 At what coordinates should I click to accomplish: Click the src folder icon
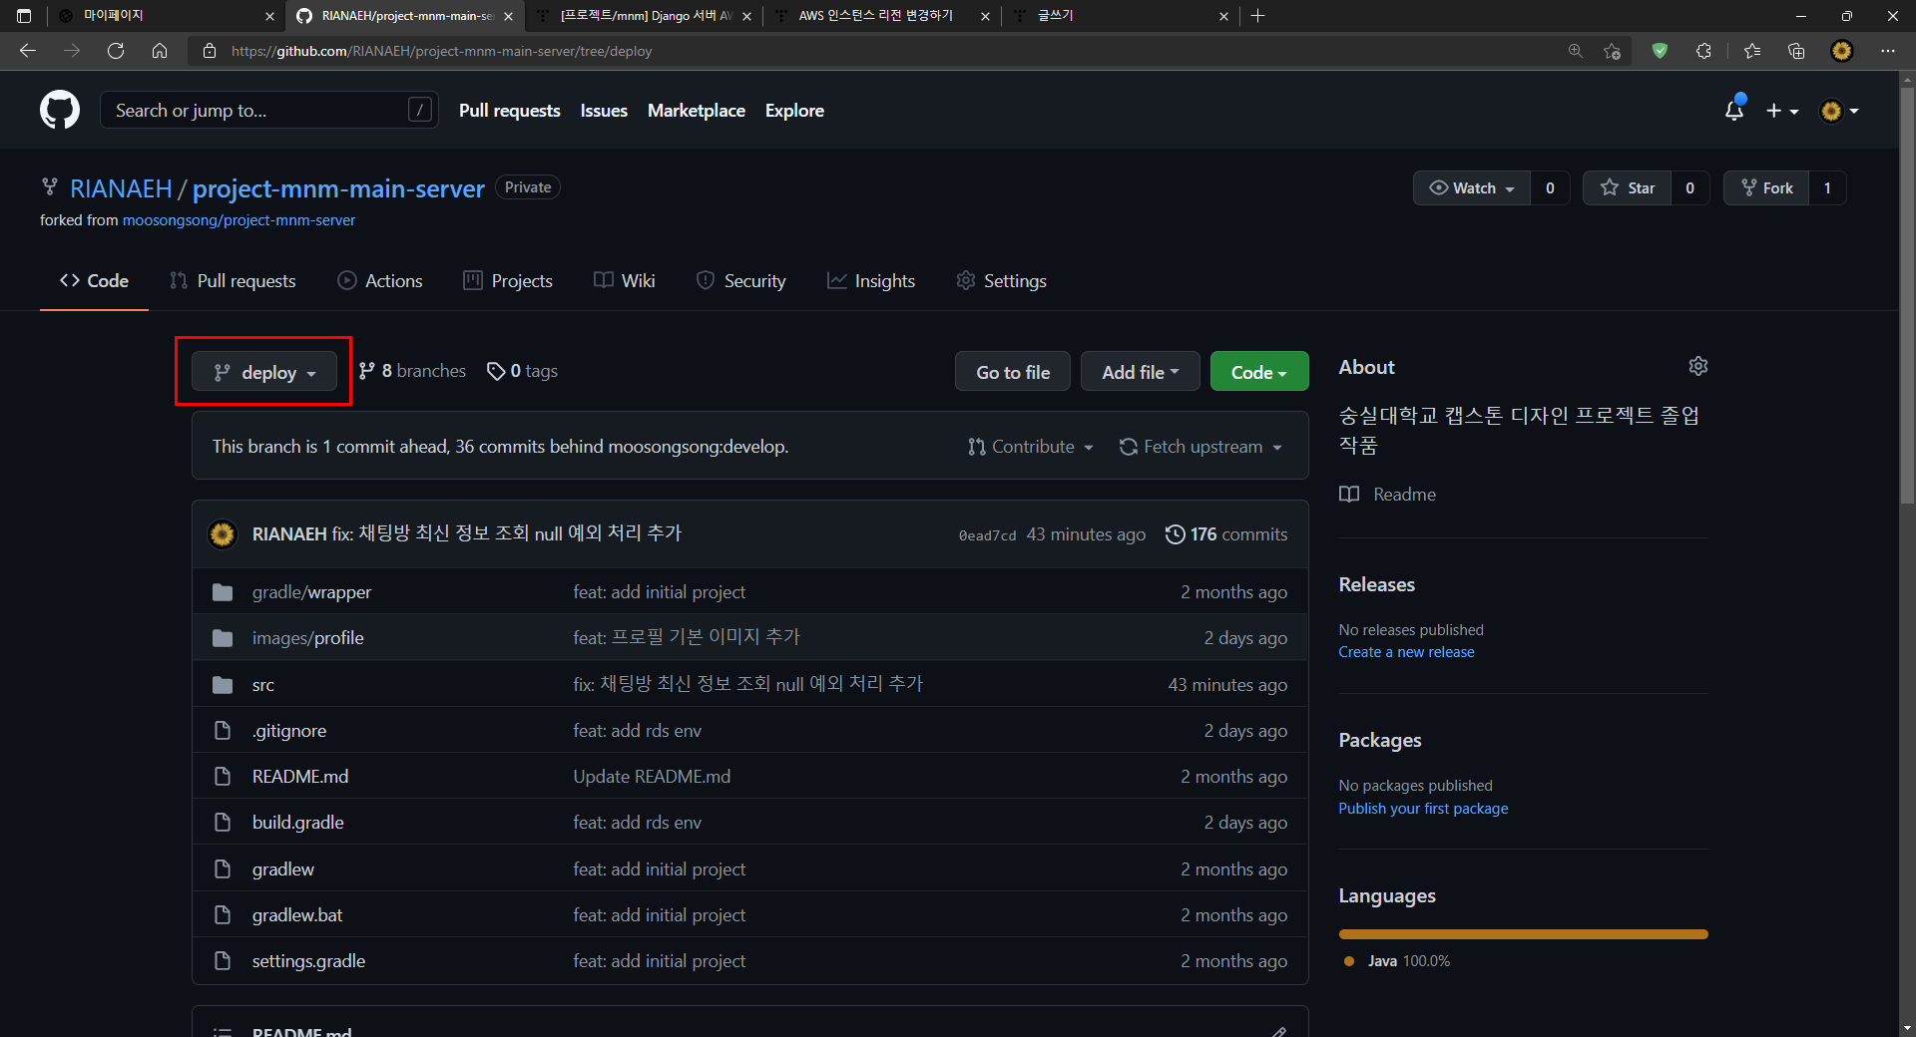[223, 685]
